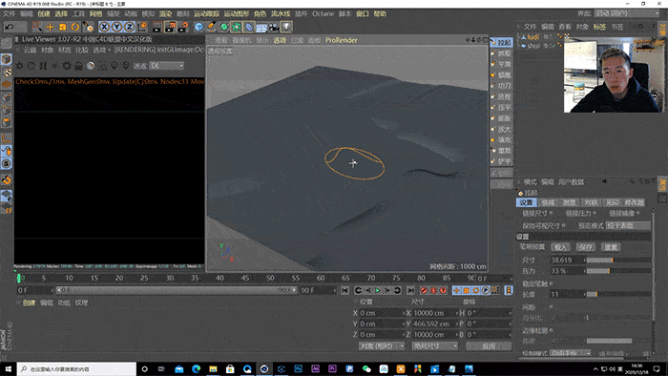Select the Rotate tool icon

point(75,27)
